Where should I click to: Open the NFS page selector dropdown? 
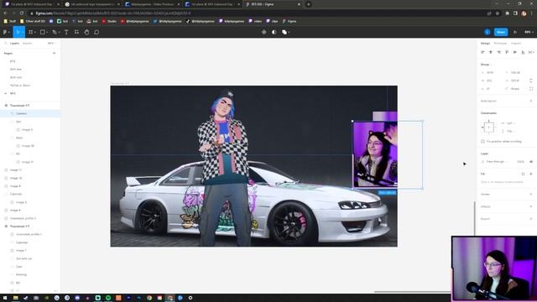click(51, 43)
